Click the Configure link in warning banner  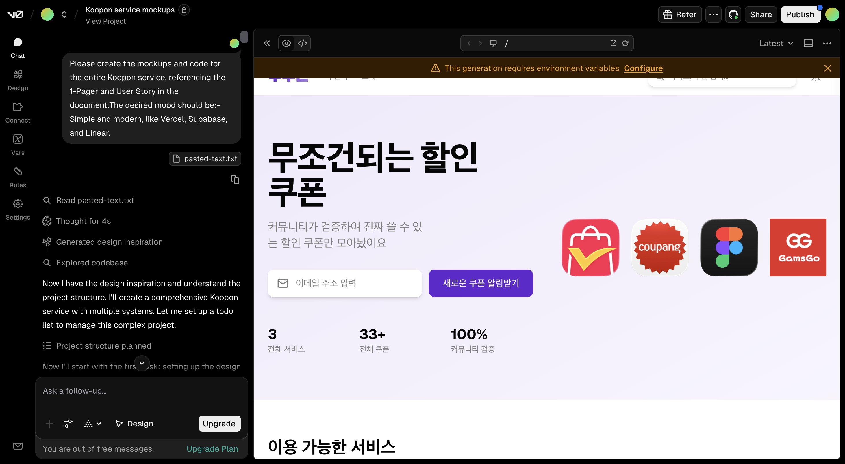click(x=643, y=68)
